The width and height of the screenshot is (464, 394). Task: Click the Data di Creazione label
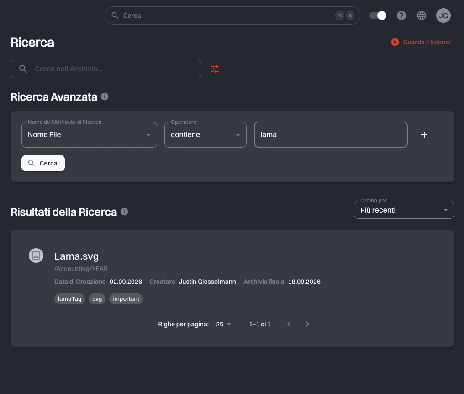80,282
